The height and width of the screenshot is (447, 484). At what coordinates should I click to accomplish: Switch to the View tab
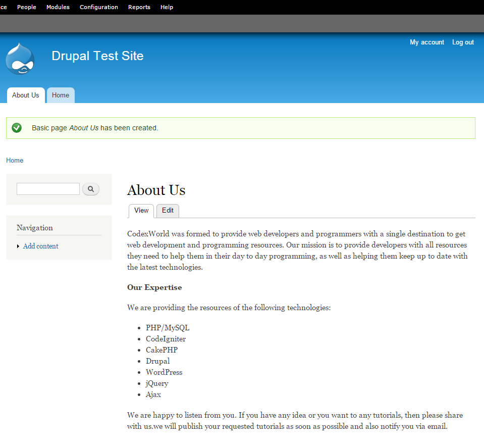pyautogui.click(x=141, y=211)
